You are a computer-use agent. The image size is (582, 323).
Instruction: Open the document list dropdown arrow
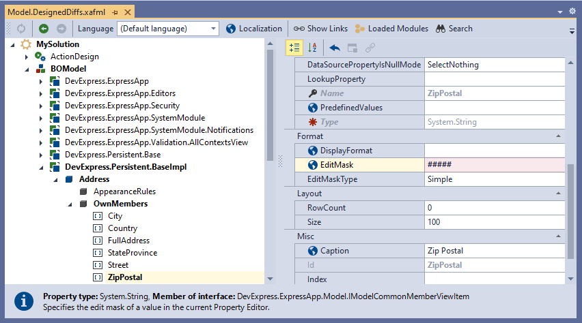[560, 12]
